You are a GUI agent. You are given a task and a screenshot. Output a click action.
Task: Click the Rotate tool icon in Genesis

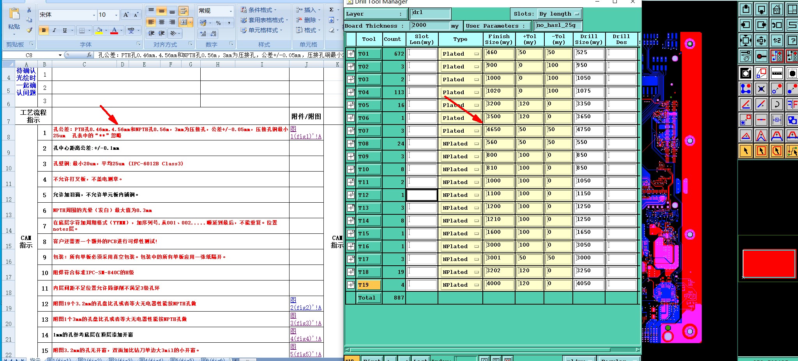(777, 104)
